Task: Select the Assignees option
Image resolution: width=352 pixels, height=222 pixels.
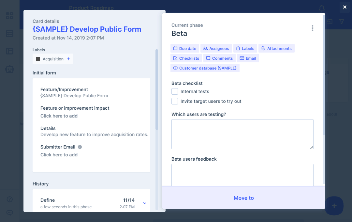Action: coord(216,48)
